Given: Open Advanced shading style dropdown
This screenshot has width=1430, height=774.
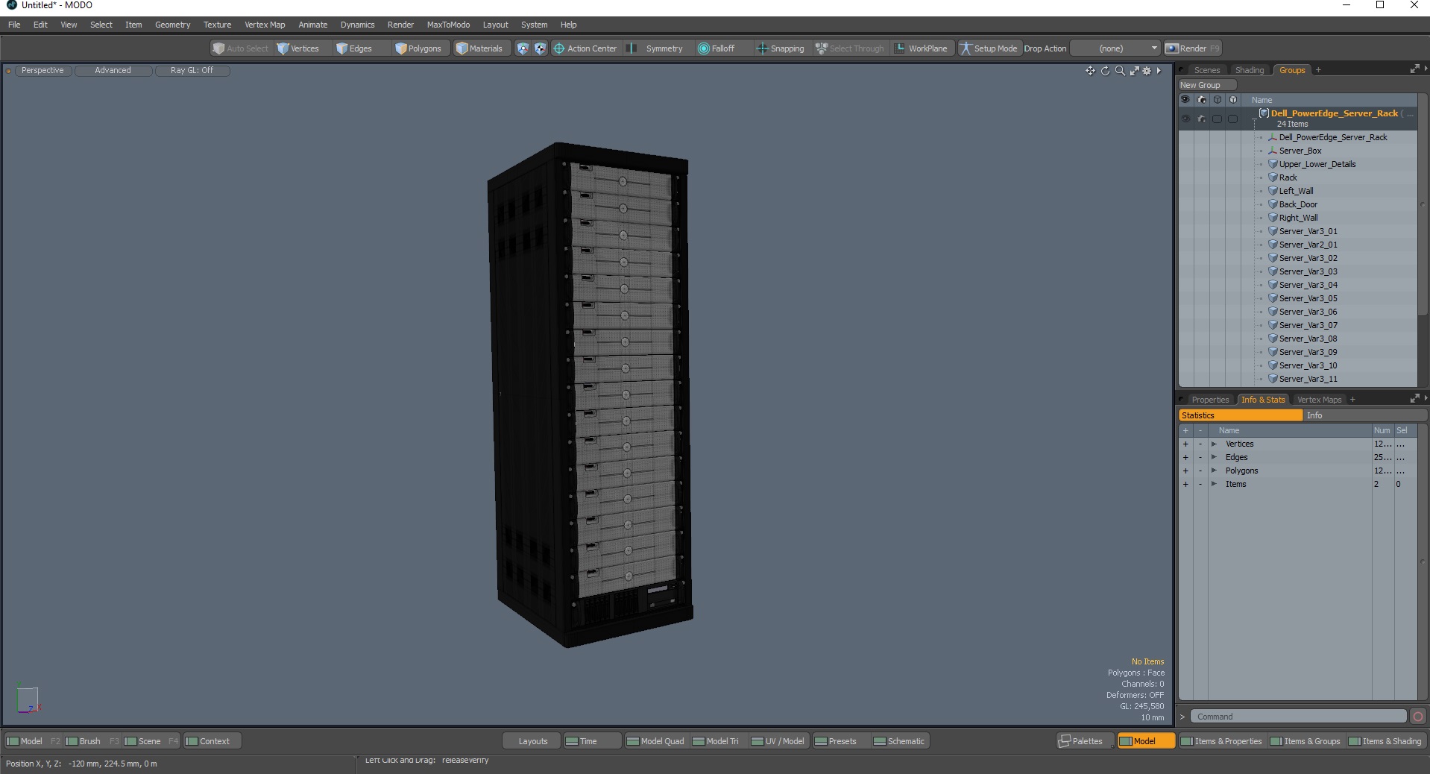Looking at the screenshot, I should point(113,71).
